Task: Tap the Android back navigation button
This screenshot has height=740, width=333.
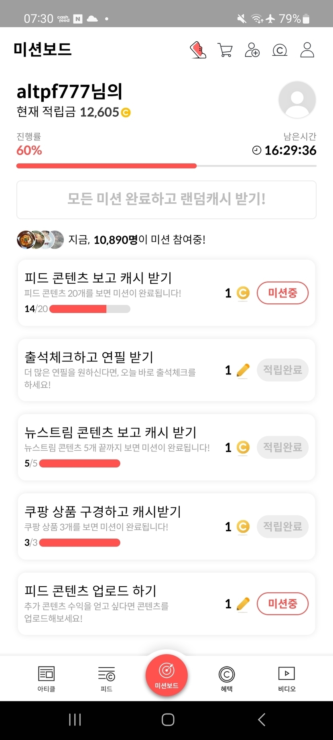Action: [x=262, y=720]
